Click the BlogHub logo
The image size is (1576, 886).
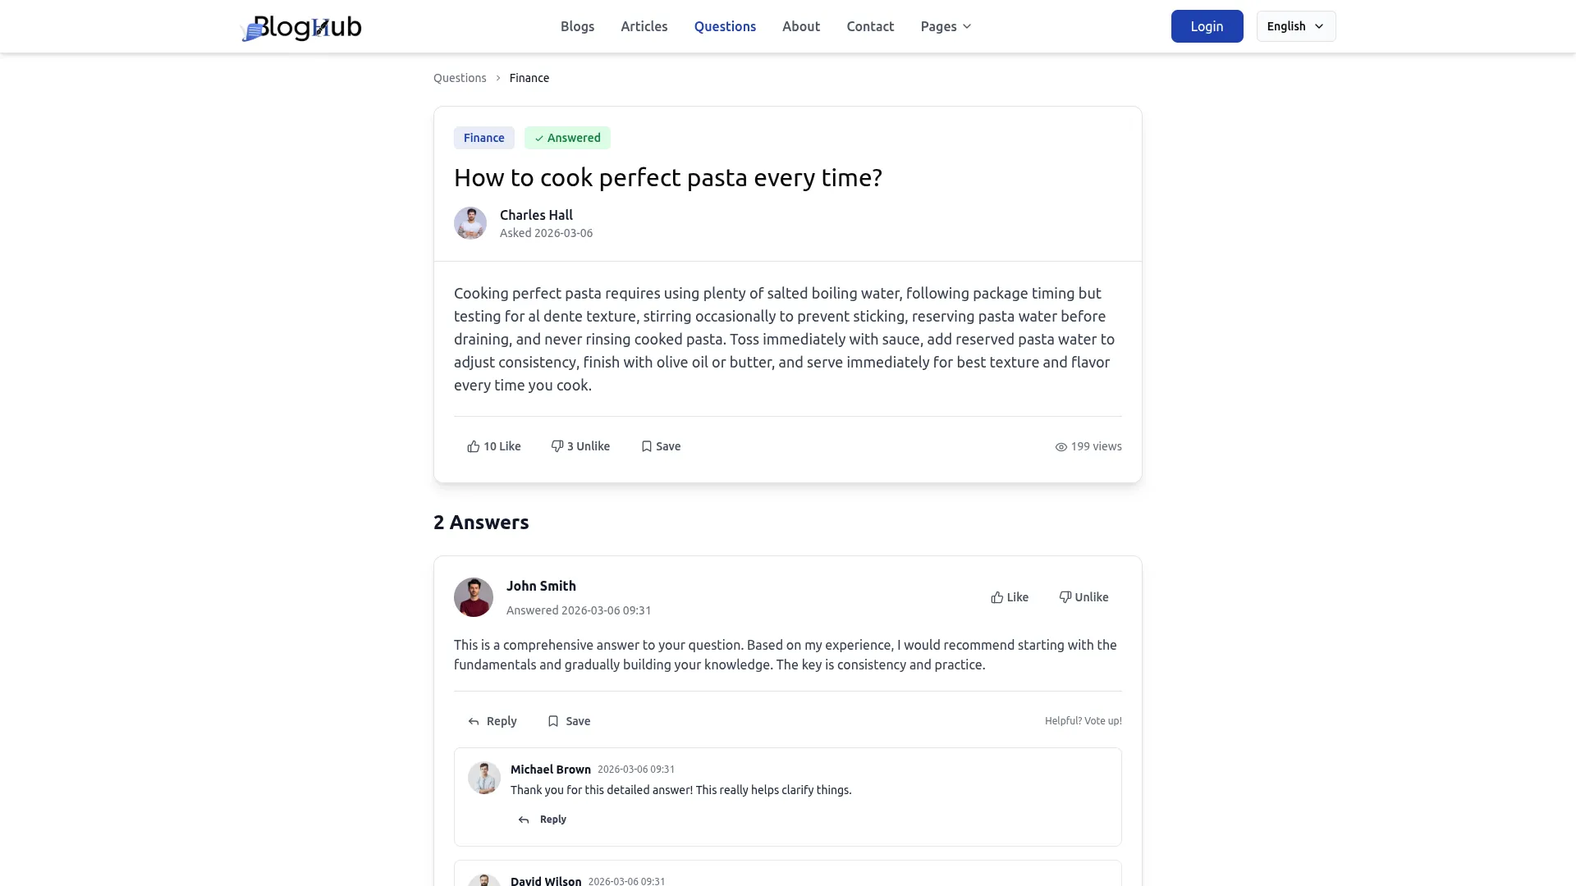click(300, 27)
